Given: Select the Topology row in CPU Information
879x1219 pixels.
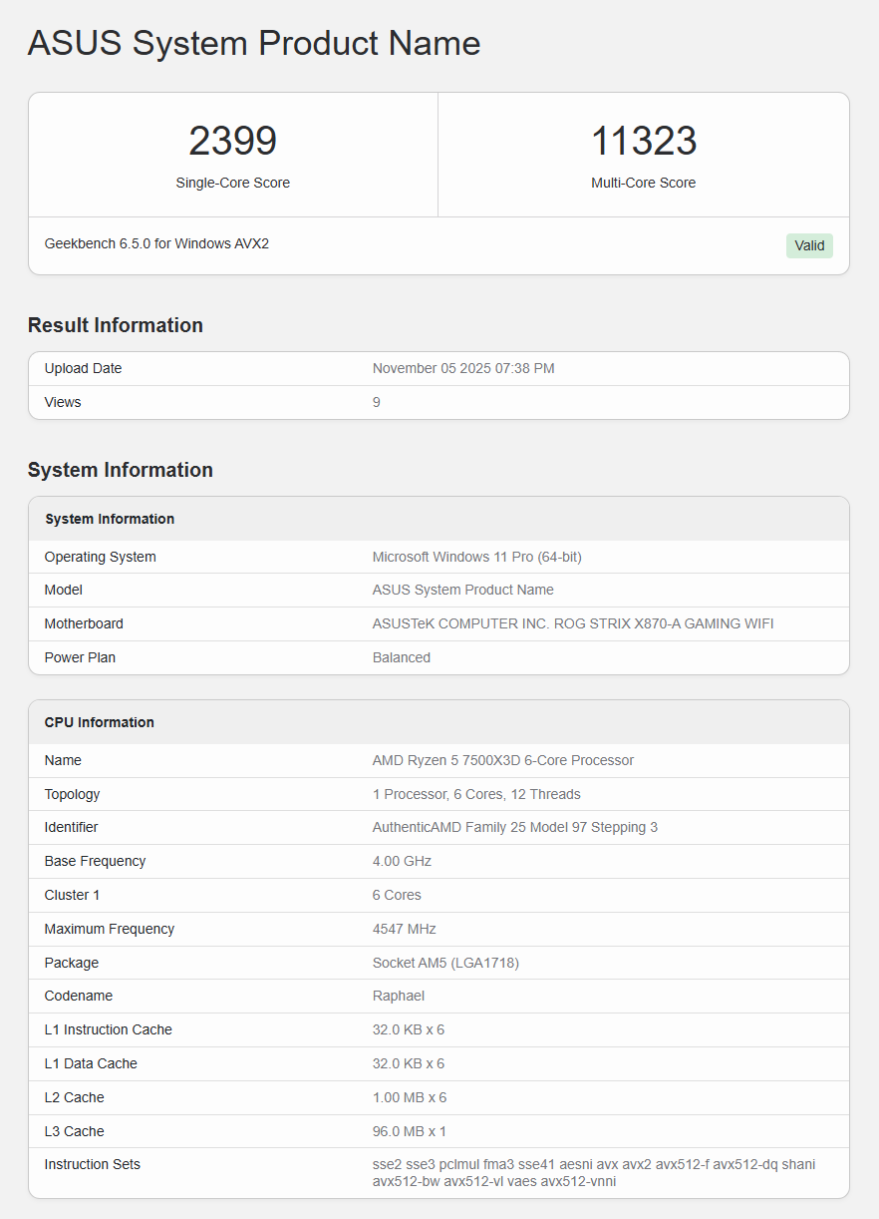Looking at the screenshot, I should point(439,794).
